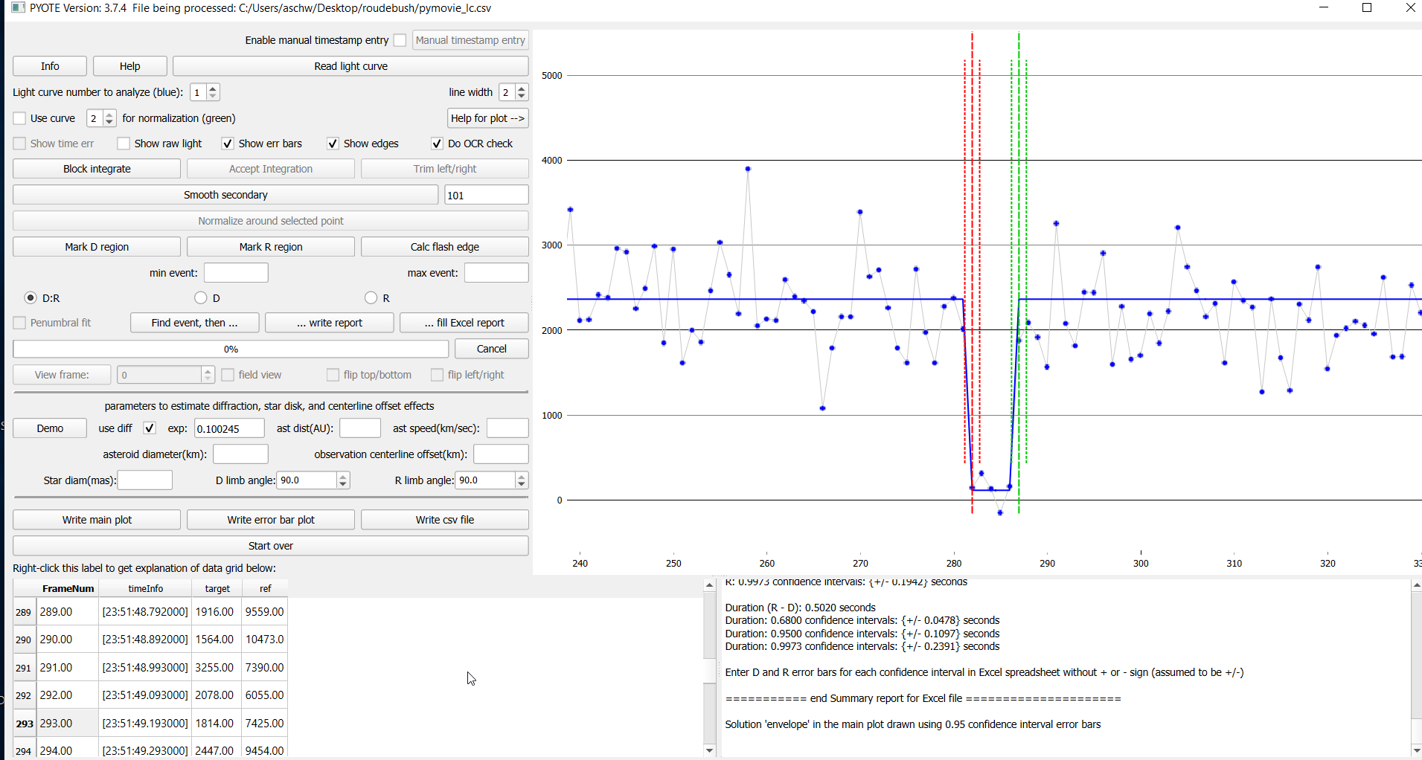Increase the normalization curve number spinner
The width and height of the screenshot is (1422, 760).
pos(109,115)
